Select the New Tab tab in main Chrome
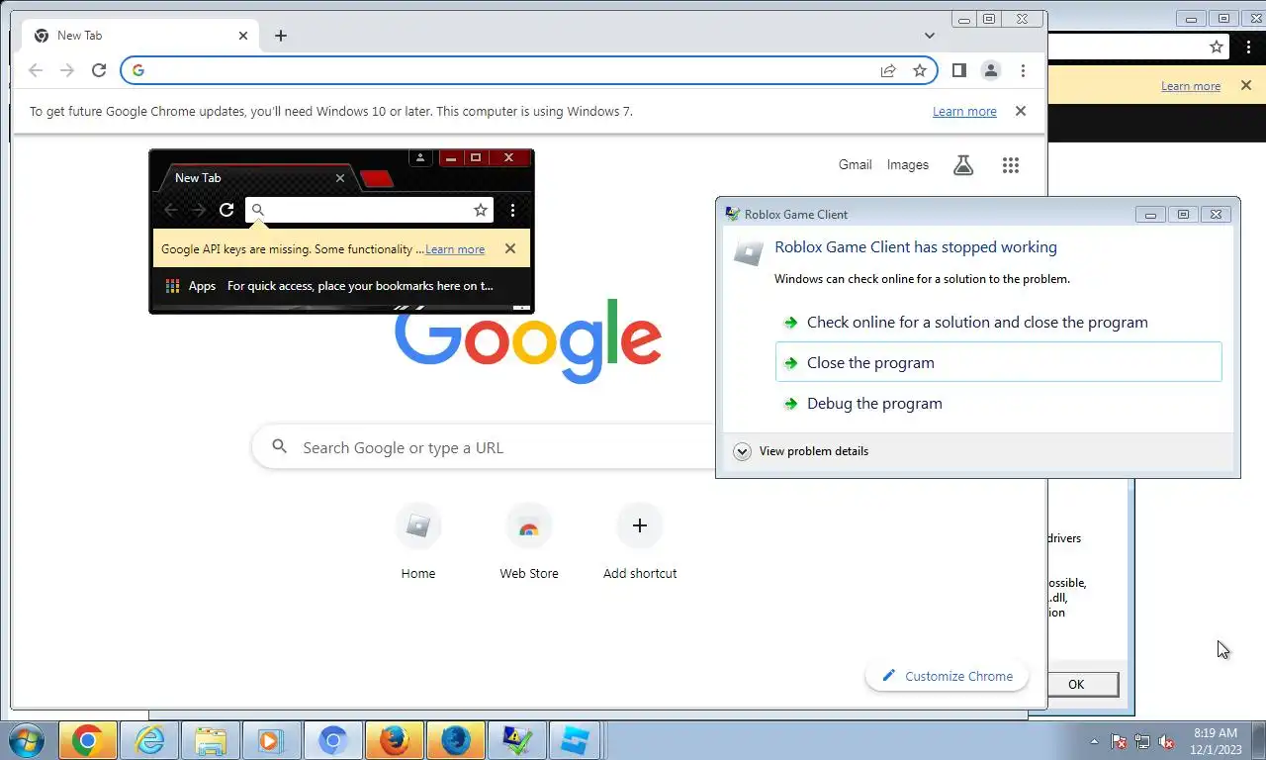Screen dimensions: 1266x760 click(x=140, y=36)
